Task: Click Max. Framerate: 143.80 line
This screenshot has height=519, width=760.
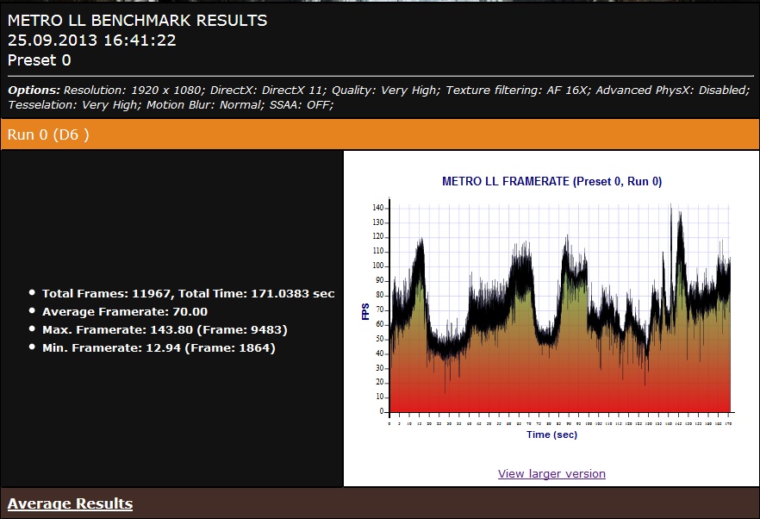Action: (165, 330)
